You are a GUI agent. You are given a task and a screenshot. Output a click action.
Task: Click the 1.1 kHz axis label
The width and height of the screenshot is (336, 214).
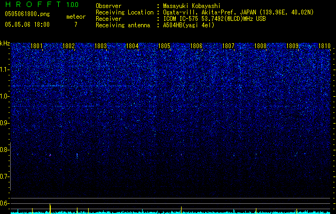[5, 70]
